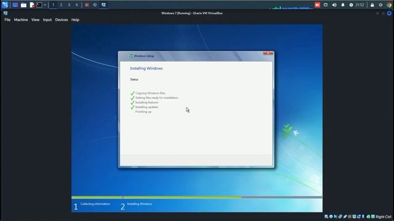
Task: Open the Input menu
Action: (x=47, y=20)
